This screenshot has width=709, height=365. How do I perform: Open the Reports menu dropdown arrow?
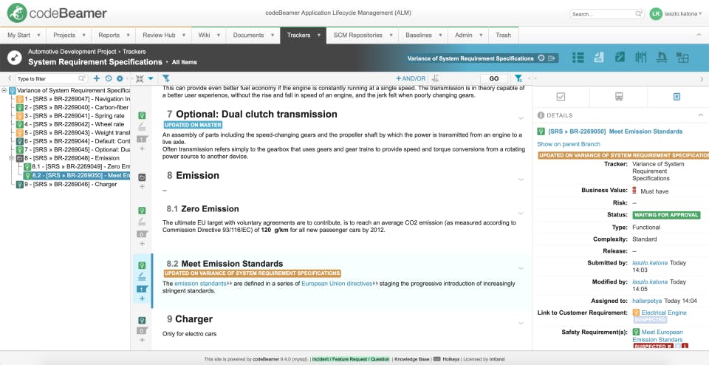point(128,35)
